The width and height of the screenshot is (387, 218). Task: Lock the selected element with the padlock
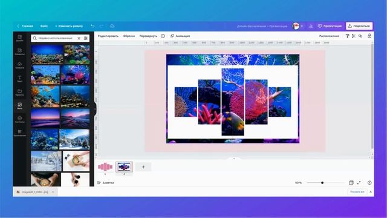pos(369,36)
